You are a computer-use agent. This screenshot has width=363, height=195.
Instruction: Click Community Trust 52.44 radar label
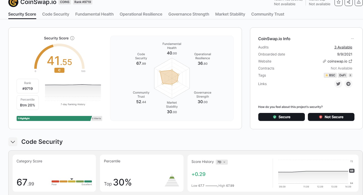(141, 97)
